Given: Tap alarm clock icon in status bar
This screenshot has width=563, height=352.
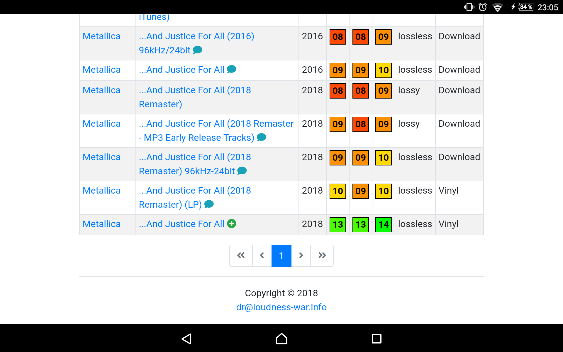Looking at the screenshot, I should click(x=483, y=7).
